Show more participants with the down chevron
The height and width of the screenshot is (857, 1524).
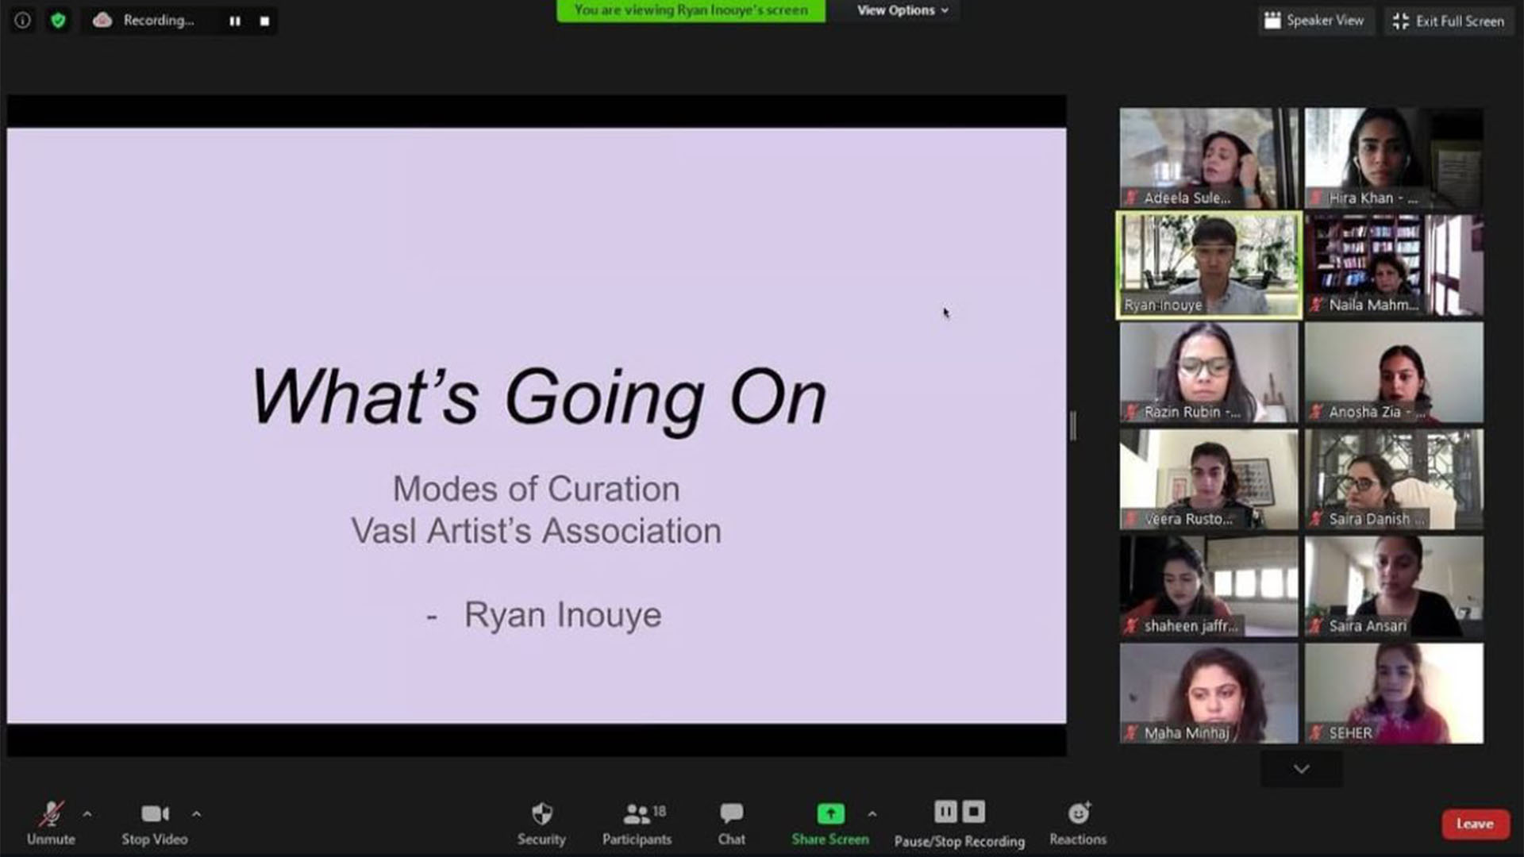(1302, 769)
